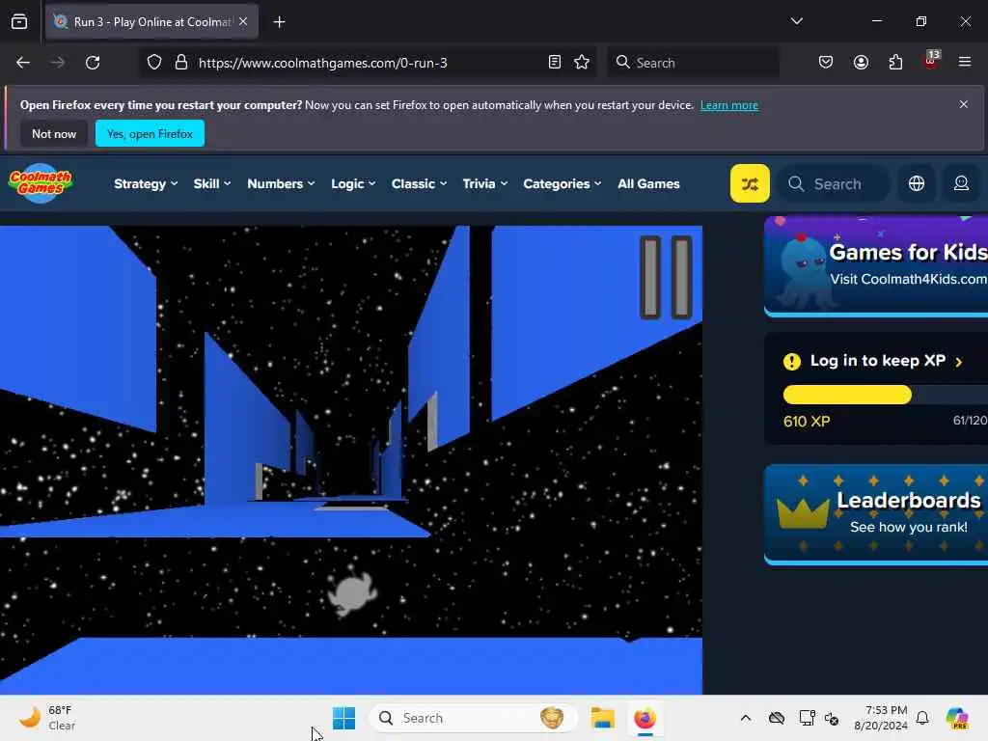Click Log in to keep XP

877,361
